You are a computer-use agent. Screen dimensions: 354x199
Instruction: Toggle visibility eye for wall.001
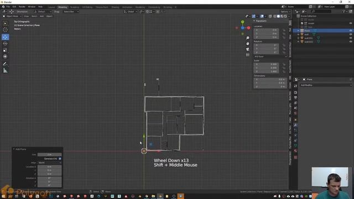click(x=351, y=38)
